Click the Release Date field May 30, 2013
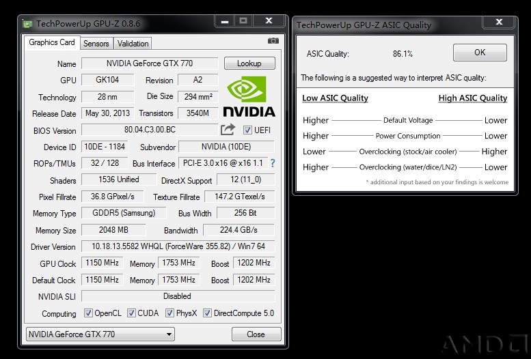Image resolution: width=531 pixels, height=359 pixels. click(x=107, y=113)
